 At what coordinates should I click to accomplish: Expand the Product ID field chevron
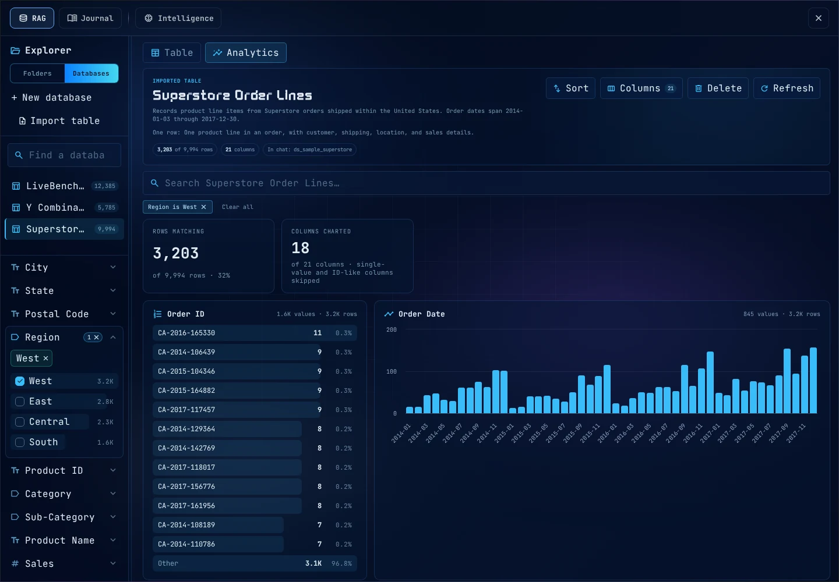(x=113, y=470)
